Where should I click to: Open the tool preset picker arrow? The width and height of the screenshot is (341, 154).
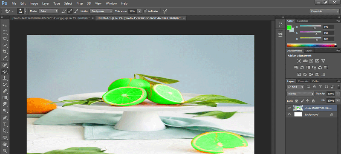pyautogui.click(x=13, y=11)
